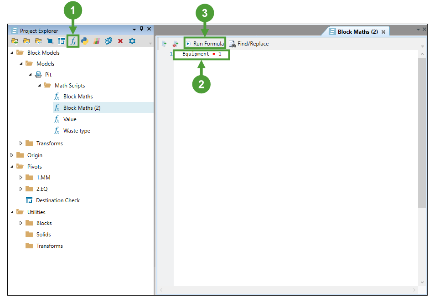
Task: Click the editor vertical scrollbar thumb
Action: [422, 133]
